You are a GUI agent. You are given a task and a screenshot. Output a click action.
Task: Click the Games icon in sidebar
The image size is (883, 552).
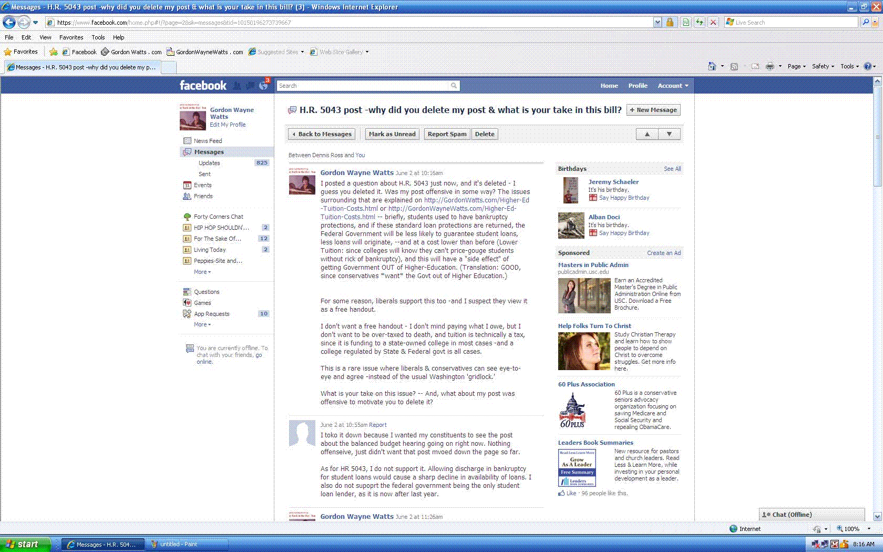[187, 303]
